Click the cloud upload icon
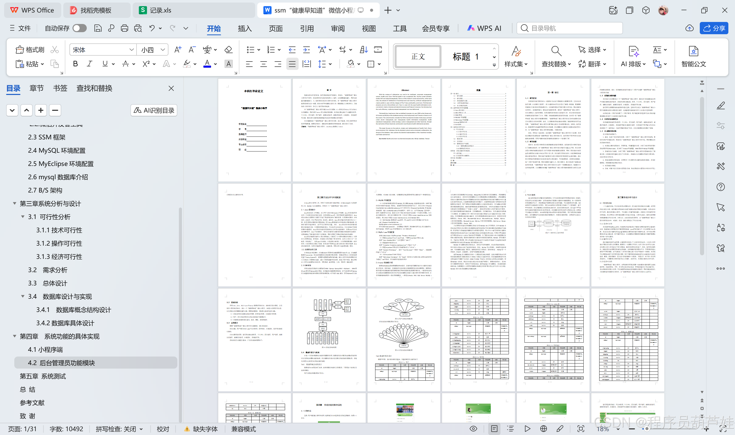 (689, 28)
